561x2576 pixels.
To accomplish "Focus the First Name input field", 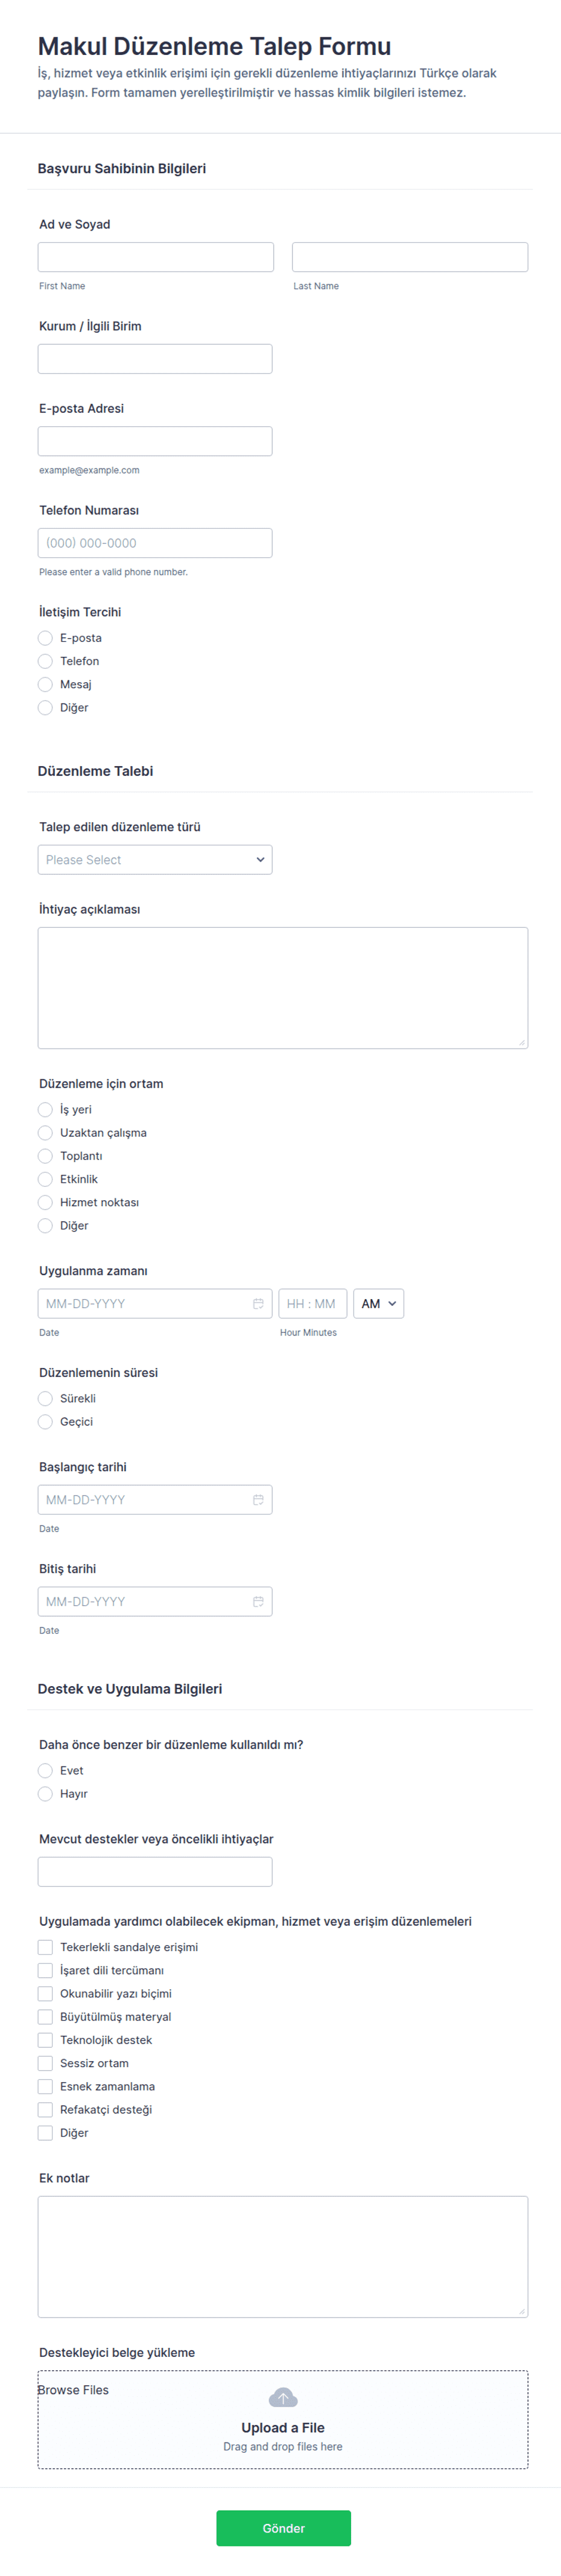I will pos(156,257).
